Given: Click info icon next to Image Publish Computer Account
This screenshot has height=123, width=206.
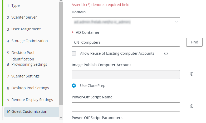Looking at the screenshot, I should 192,74.
